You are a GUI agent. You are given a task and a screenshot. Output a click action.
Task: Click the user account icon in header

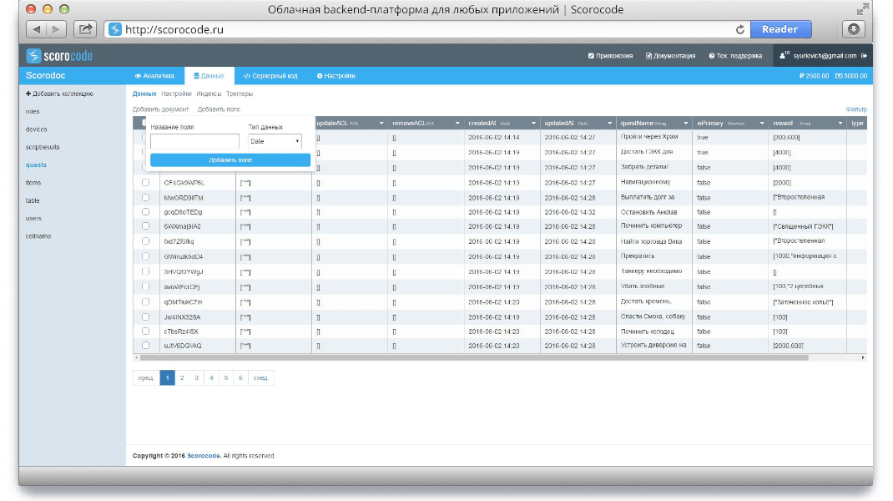click(x=783, y=56)
